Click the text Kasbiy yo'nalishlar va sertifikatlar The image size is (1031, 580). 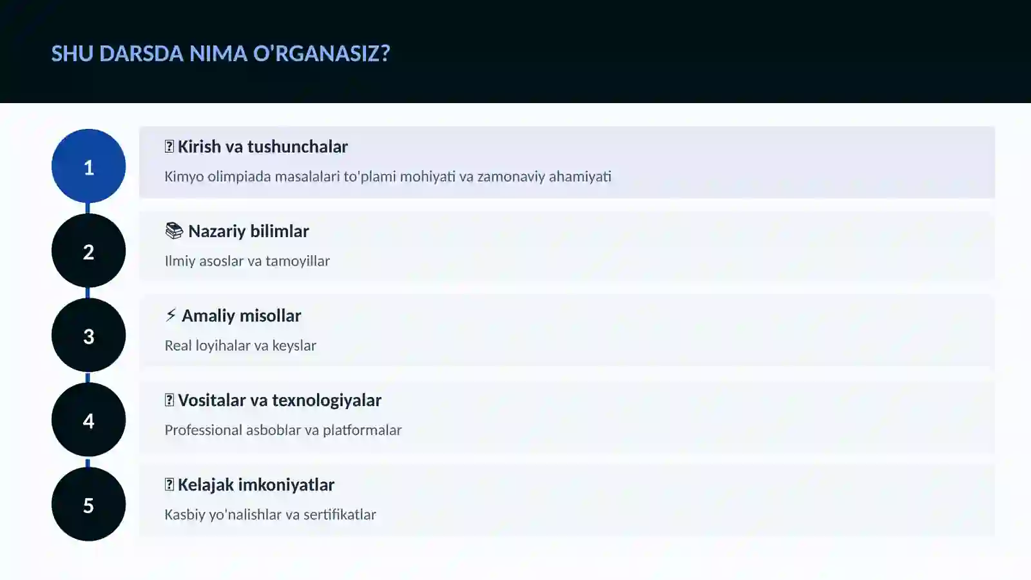270,514
